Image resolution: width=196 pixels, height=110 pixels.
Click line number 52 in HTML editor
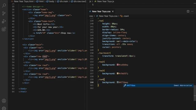point(13,56)
